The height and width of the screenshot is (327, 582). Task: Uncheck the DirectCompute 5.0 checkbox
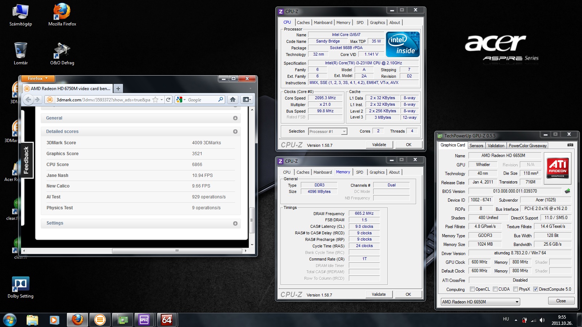[535, 289]
